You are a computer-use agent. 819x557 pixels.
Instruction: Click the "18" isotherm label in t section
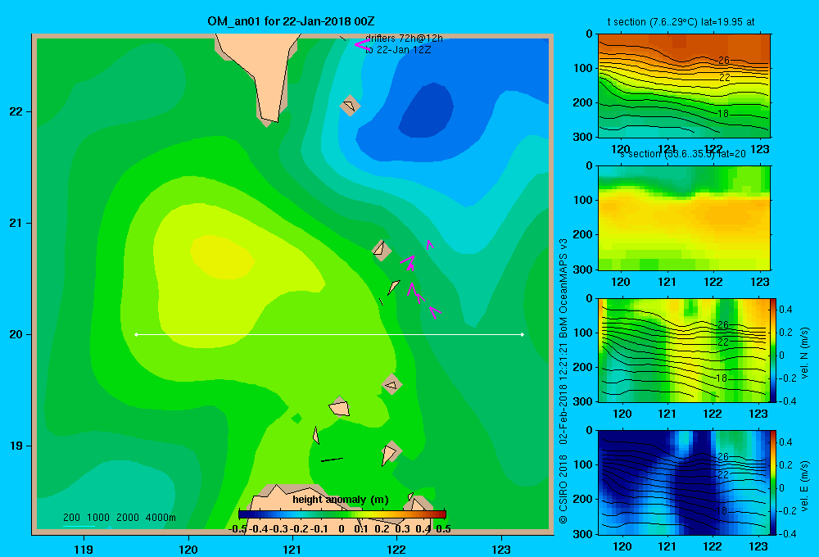click(722, 113)
